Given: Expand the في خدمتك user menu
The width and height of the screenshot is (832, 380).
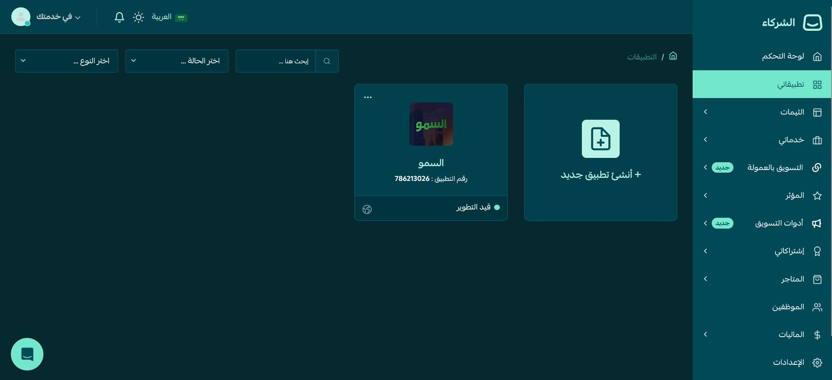Looking at the screenshot, I should [59, 17].
